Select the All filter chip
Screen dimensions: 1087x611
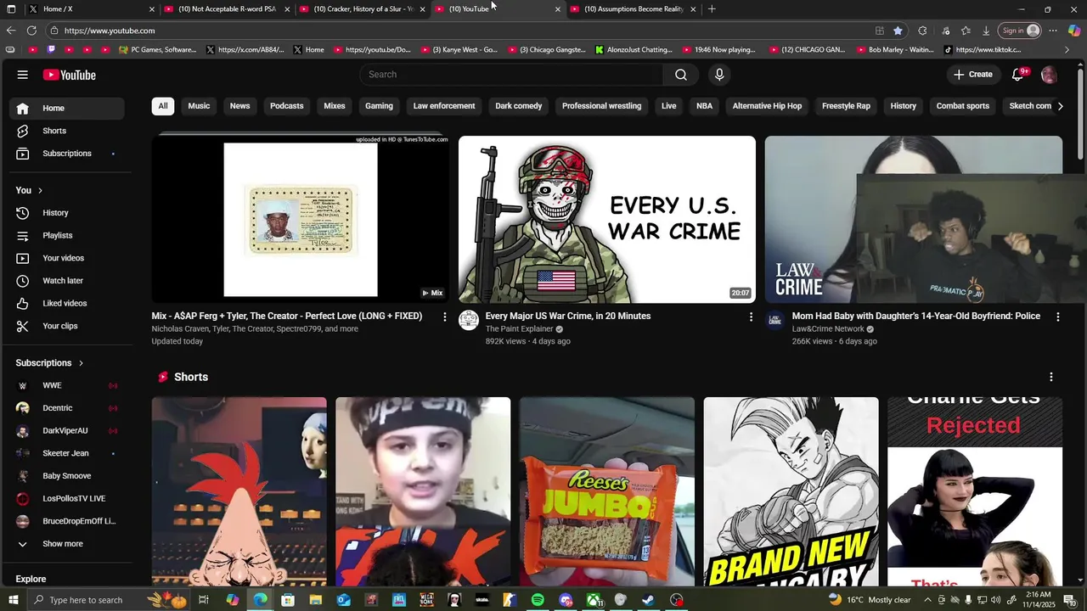point(162,106)
